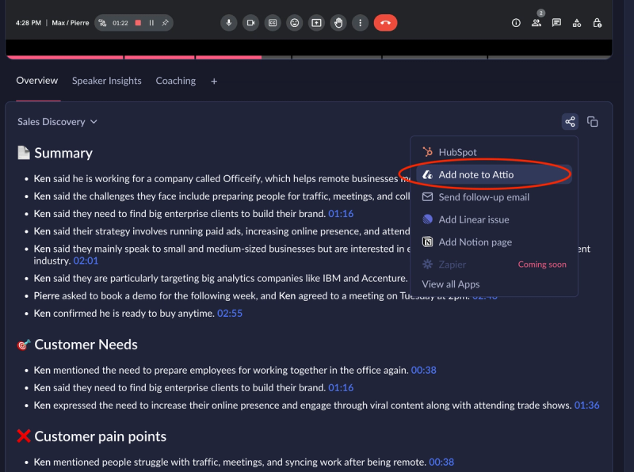Click the share icon above the summary
This screenshot has width=634, height=472.
[x=570, y=122]
